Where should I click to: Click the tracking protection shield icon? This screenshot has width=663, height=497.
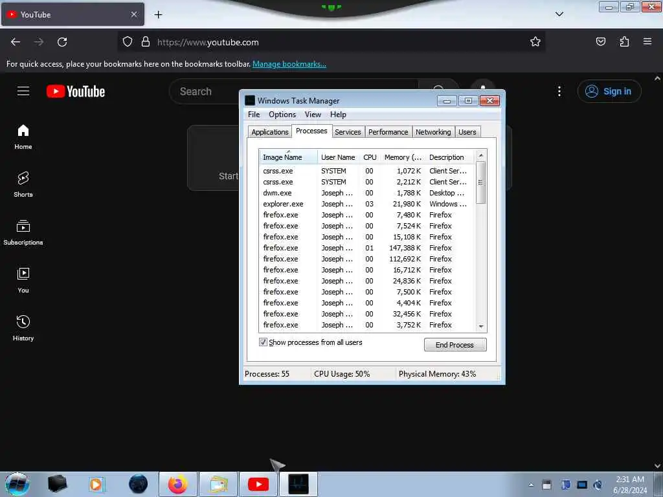(x=128, y=42)
